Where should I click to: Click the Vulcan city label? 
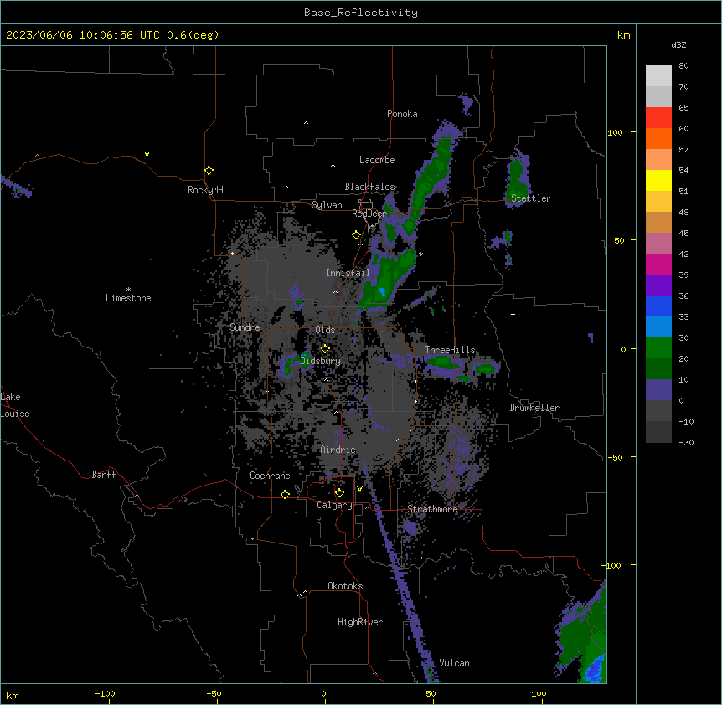point(455,663)
